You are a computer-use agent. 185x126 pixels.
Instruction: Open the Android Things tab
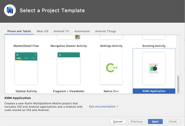105,31
